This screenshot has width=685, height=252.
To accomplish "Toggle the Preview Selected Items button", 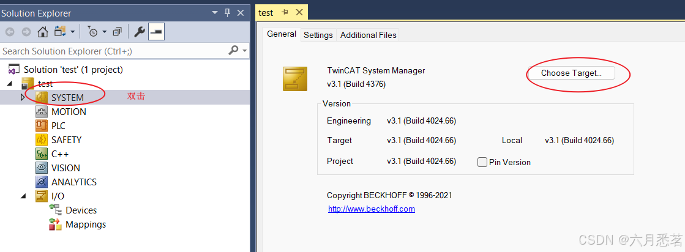I will pos(156,31).
